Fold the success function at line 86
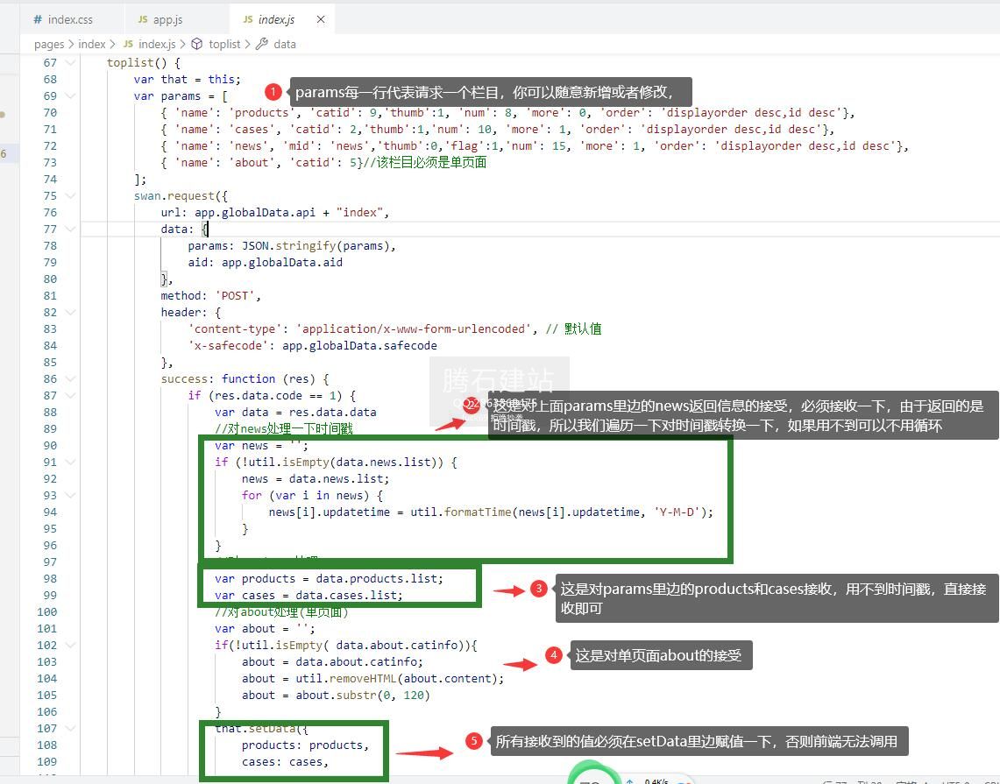 [x=70, y=378]
